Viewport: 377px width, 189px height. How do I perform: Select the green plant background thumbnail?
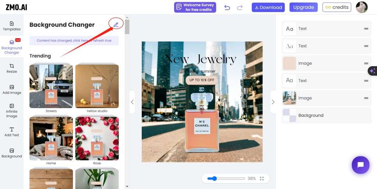pyautogui.click(x=97, y=179)
